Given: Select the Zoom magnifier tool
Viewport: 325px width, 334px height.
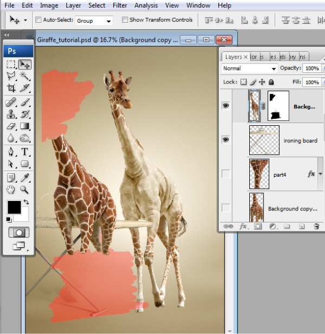Looking at the screenshot, I should pos(24,189).
